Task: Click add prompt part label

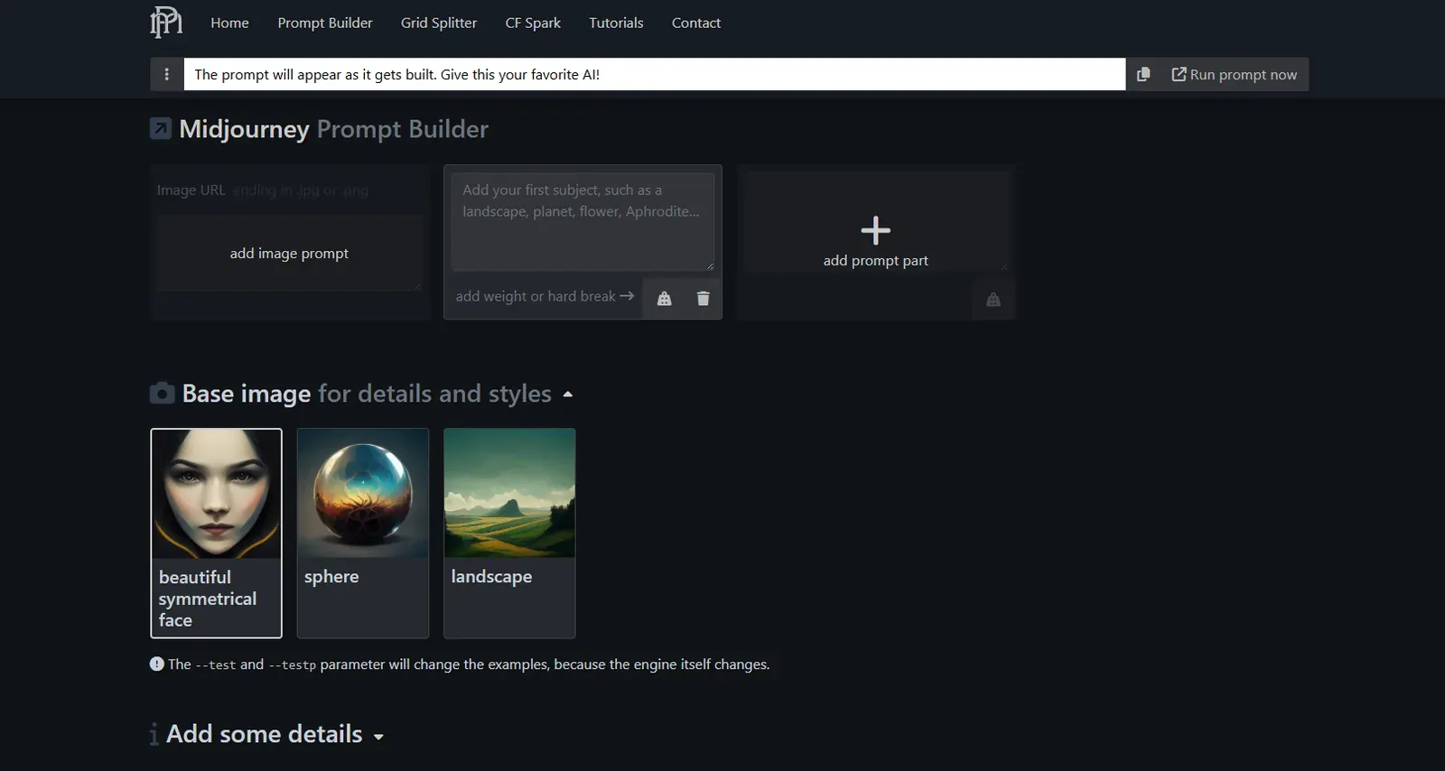Action: (x=875, y=260)
